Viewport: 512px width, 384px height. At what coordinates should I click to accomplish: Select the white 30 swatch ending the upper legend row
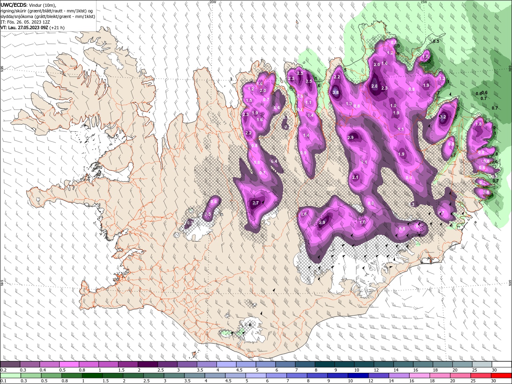[501, 364]
